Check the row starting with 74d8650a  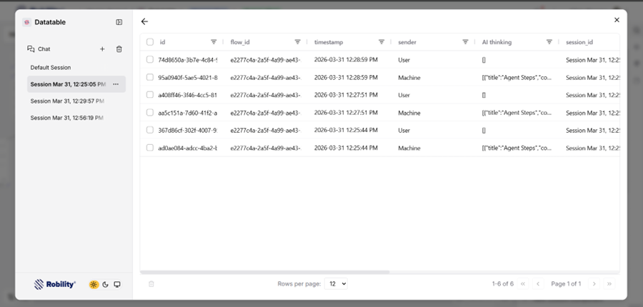tap(150, 60)
